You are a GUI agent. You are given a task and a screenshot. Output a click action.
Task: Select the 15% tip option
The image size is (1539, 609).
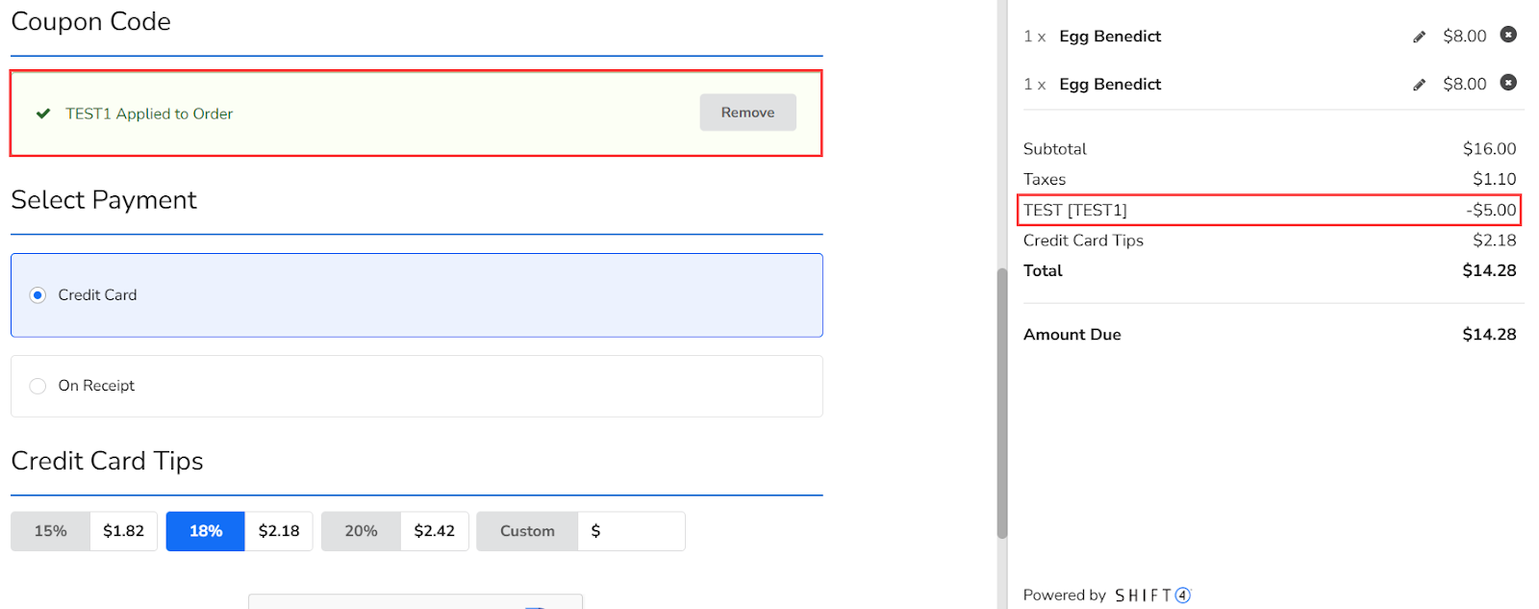51,531
